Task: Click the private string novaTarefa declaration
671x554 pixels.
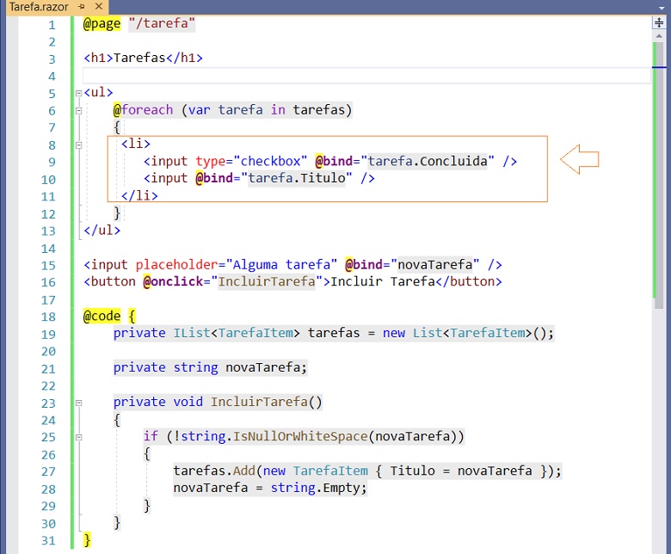Action: (210, 367)
